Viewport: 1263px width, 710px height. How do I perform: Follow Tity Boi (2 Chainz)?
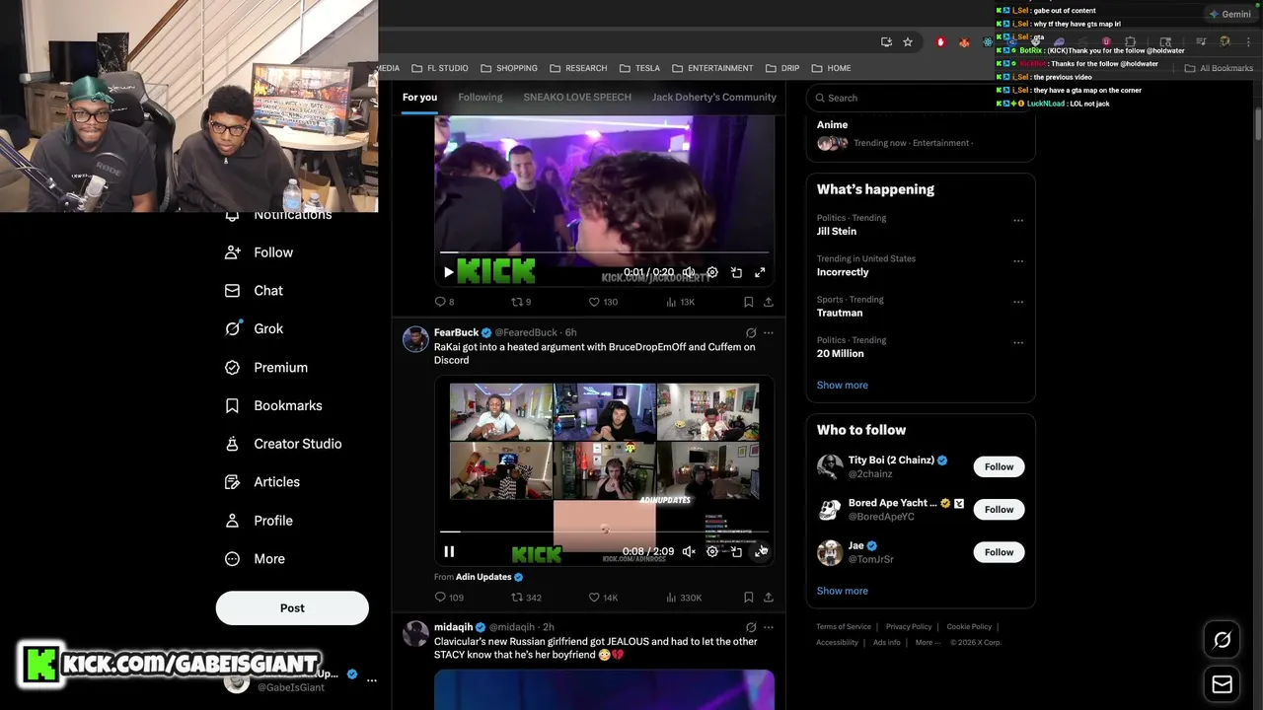999,466
